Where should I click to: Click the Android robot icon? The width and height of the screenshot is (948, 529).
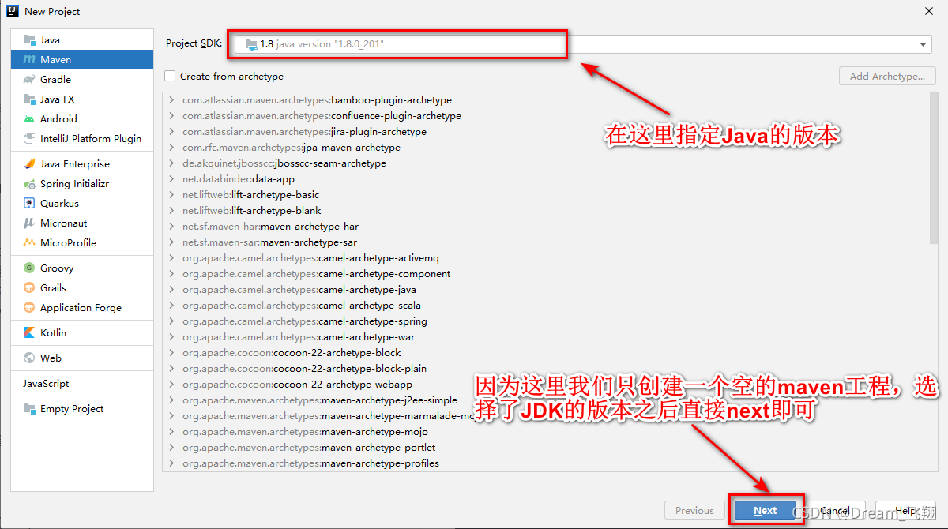(29, 118)
